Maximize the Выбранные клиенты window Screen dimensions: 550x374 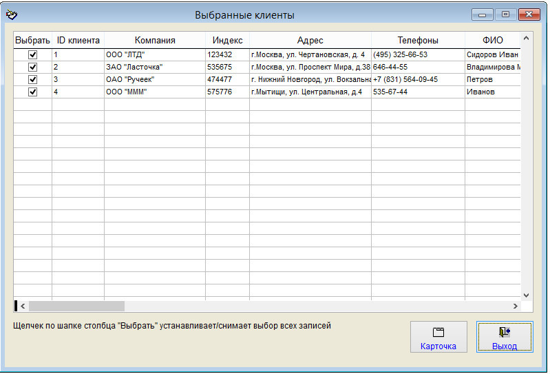tap(505, 14)
